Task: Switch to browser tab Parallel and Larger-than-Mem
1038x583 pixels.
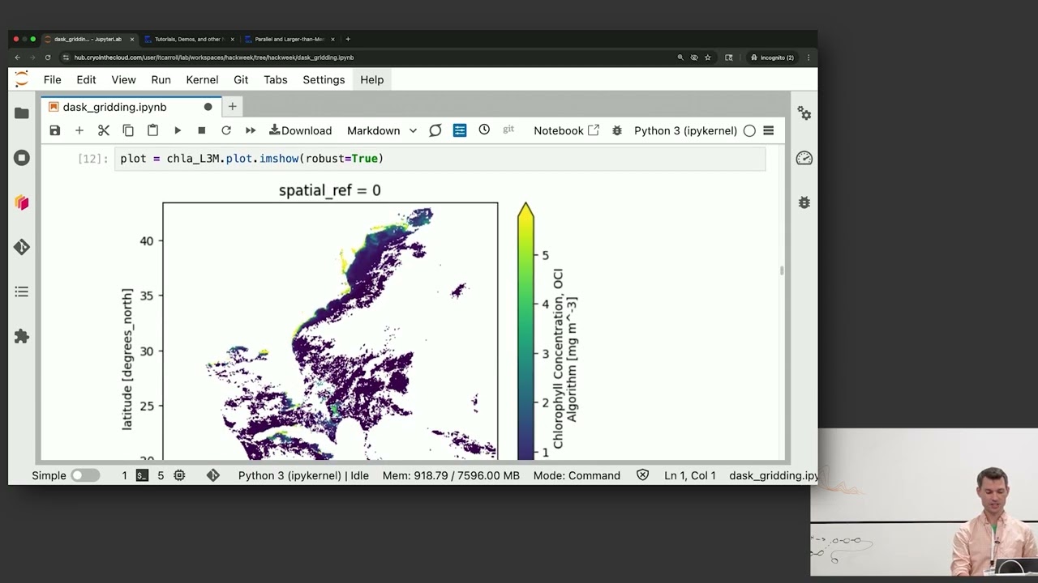Action: coord(290,39)
